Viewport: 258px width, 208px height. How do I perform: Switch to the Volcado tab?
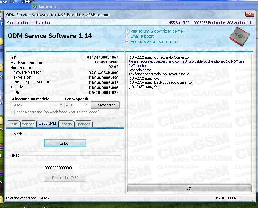pos(28,124)
